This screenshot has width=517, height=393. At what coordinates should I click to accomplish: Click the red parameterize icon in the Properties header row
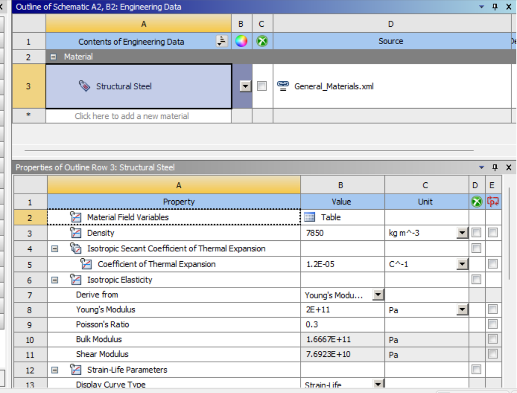coord(493,201)
